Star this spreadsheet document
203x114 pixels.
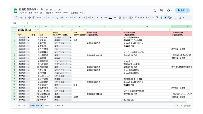51,9
